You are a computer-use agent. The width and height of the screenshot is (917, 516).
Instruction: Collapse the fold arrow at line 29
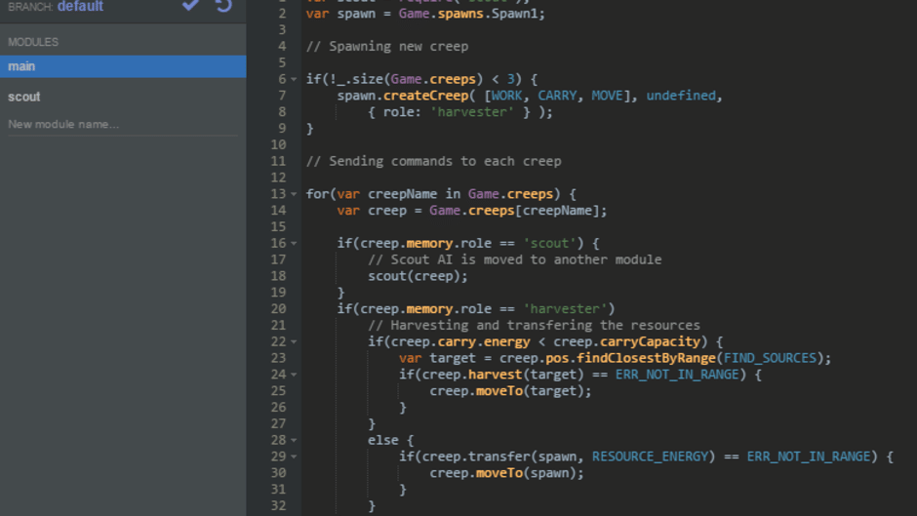click(294, 456)
